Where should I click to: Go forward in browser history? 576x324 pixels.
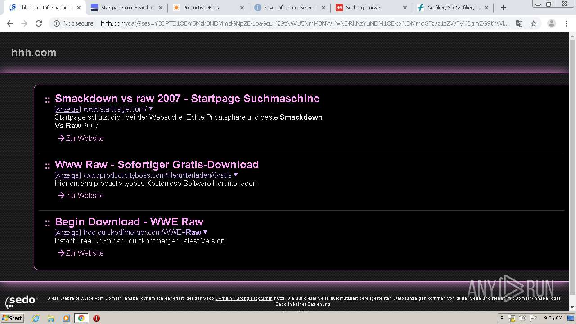pyautogui.click(x=24, y=23)
